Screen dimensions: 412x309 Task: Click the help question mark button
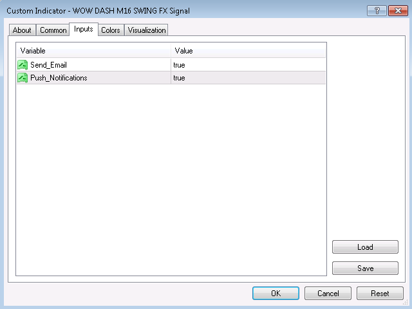pos(377,11)
